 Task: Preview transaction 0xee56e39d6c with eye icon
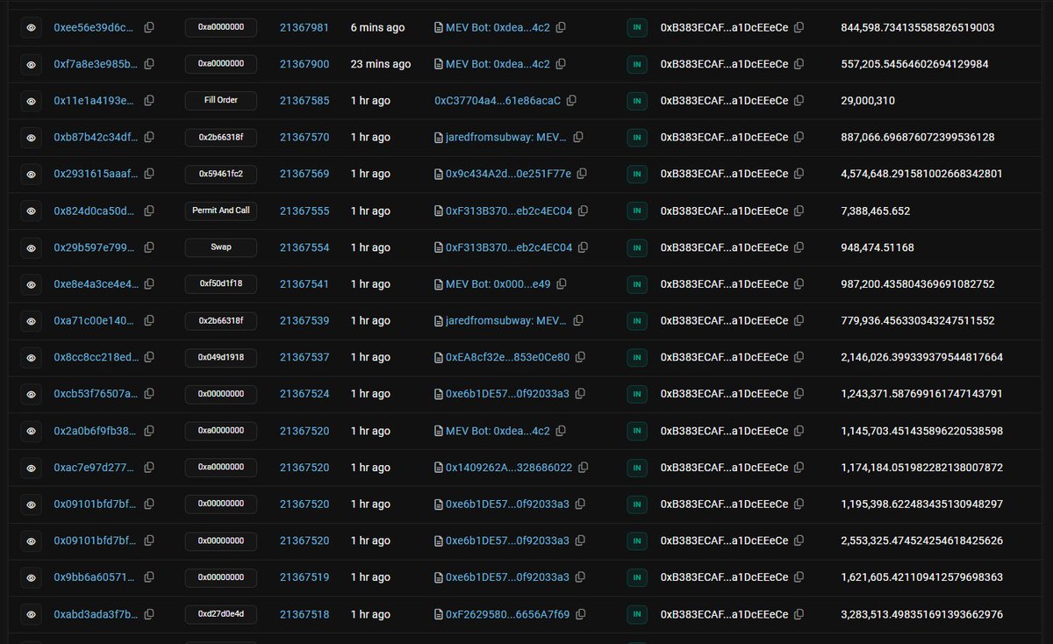(x=31, y=28)
